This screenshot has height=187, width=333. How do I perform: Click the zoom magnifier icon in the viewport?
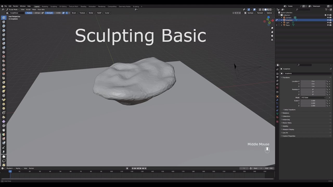pyautogui.click(x=272, y=28)
